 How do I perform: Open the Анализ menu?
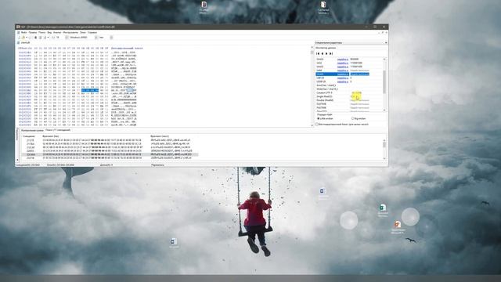(x=57, y=33)
